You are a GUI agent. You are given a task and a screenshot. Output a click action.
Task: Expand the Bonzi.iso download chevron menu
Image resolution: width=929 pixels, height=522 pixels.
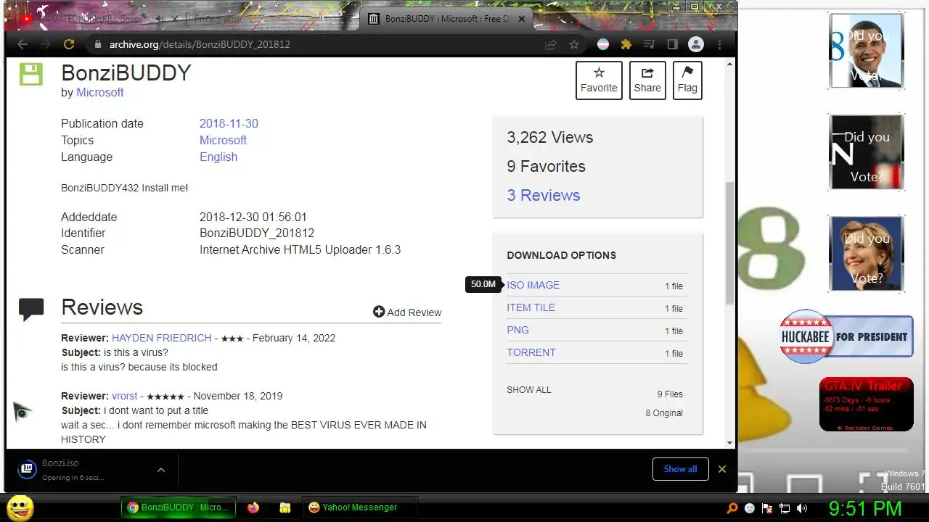[161, 469]
